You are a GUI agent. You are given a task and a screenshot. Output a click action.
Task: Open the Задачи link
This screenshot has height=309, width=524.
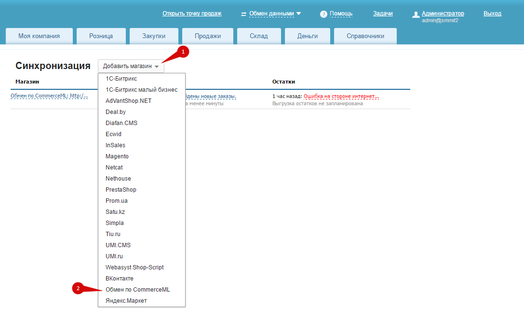point(383,14)
